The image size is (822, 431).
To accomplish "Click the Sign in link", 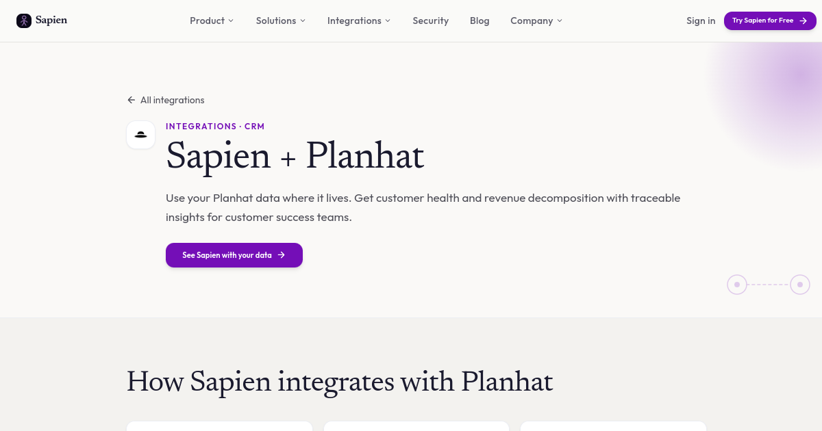I will [x=701, y=21].
